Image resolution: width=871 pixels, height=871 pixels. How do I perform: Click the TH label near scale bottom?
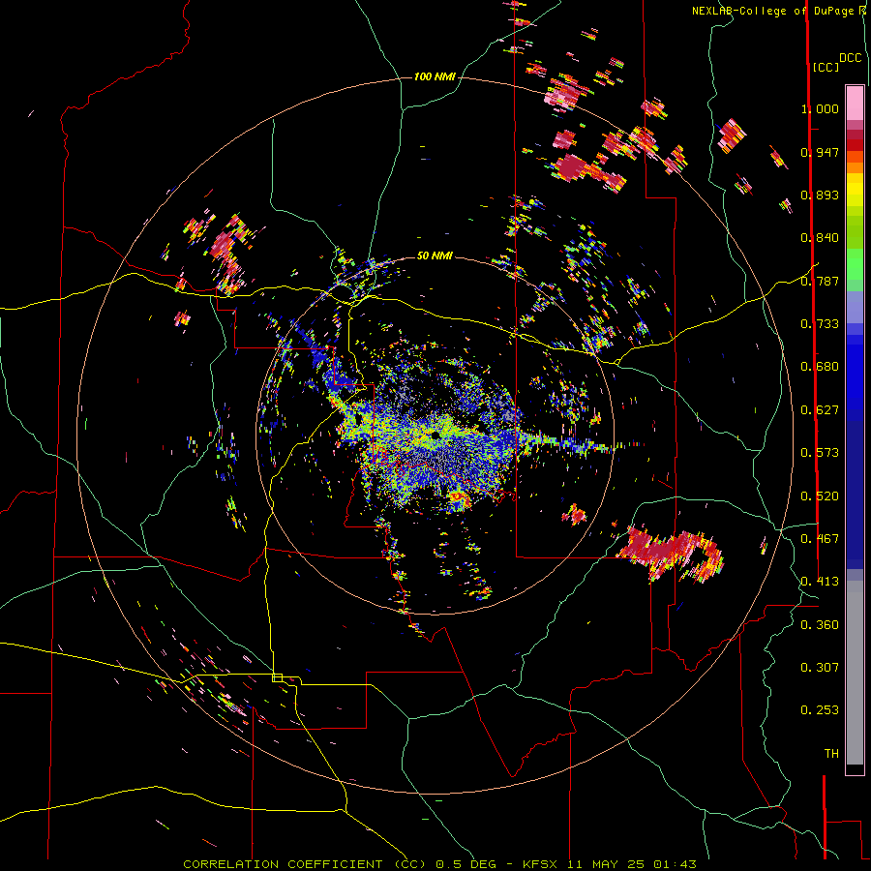point(831,754)
